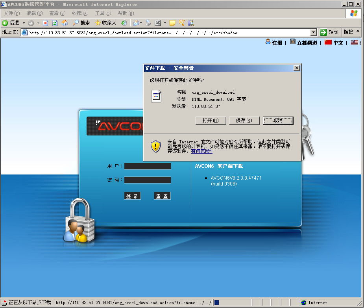The height and width of the screenshot is (308, 364).
Task: Click the HTML document file icon in dialog
Action: (156, 96)
